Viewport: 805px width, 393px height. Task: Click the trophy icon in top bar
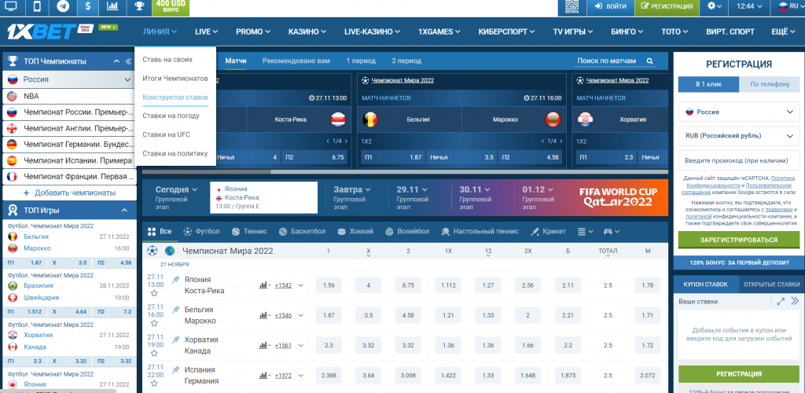[138, 6]
